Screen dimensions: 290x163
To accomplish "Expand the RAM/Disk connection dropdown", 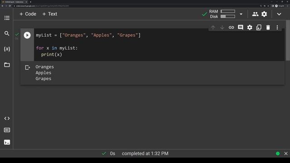I will (x=241, y=14).
